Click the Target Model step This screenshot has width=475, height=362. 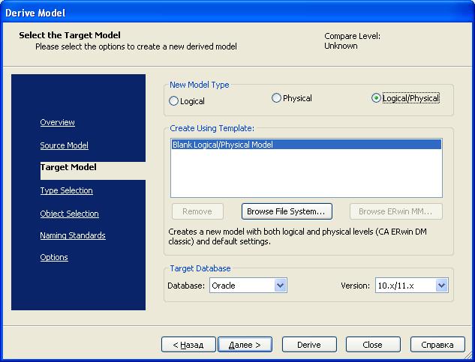tap(68, 167)
